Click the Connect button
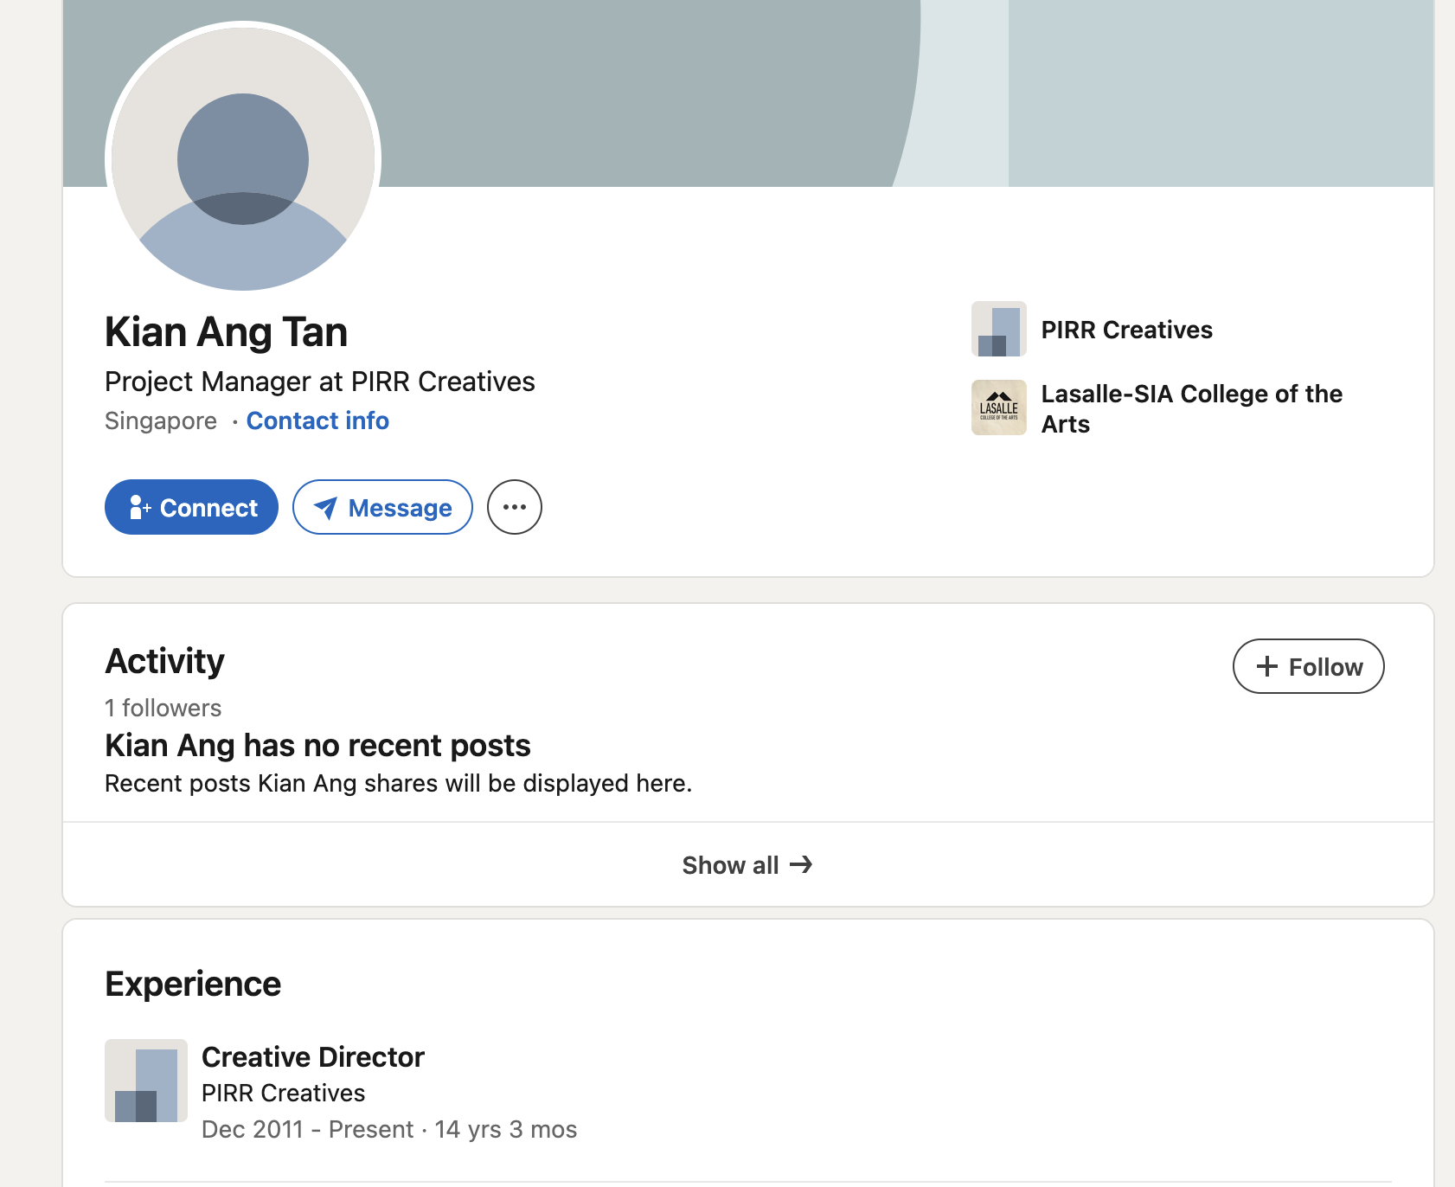Screen dimensions: 1455x1187 [191, 507]
